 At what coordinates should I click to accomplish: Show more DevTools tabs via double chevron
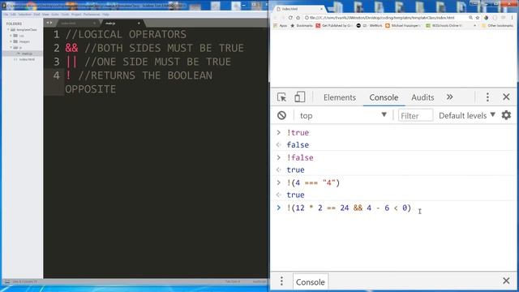click(x=449, y=97)
